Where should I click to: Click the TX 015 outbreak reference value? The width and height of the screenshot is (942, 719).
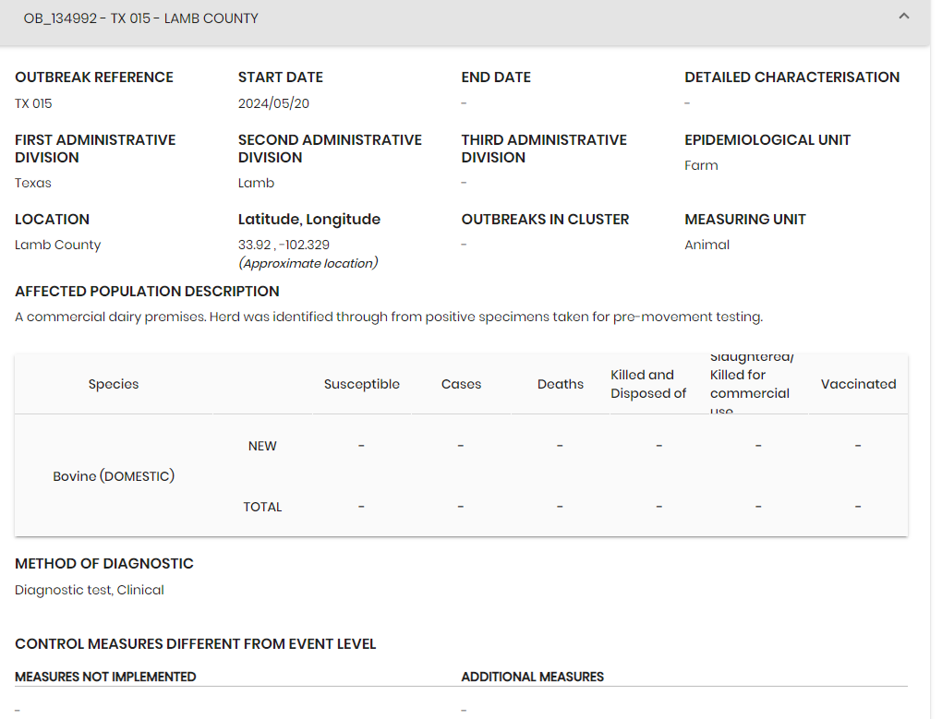coord(33,103)
